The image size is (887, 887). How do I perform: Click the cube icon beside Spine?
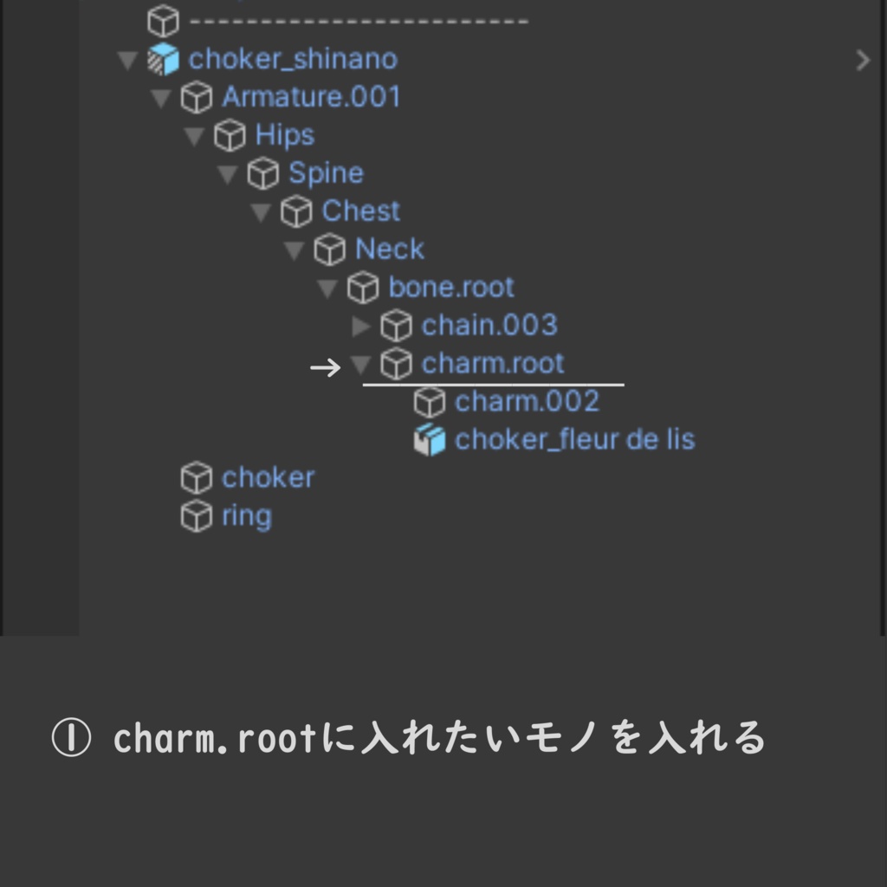(x=263, y=173)
